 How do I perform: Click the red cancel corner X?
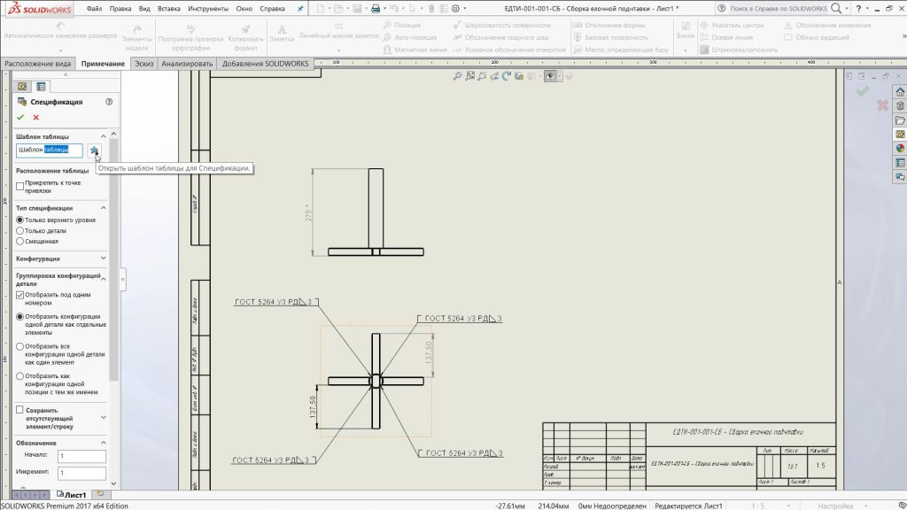point(882,105)
